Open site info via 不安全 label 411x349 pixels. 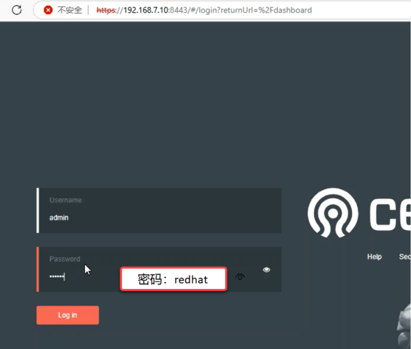pyautogui.click(x=69, y=10)
